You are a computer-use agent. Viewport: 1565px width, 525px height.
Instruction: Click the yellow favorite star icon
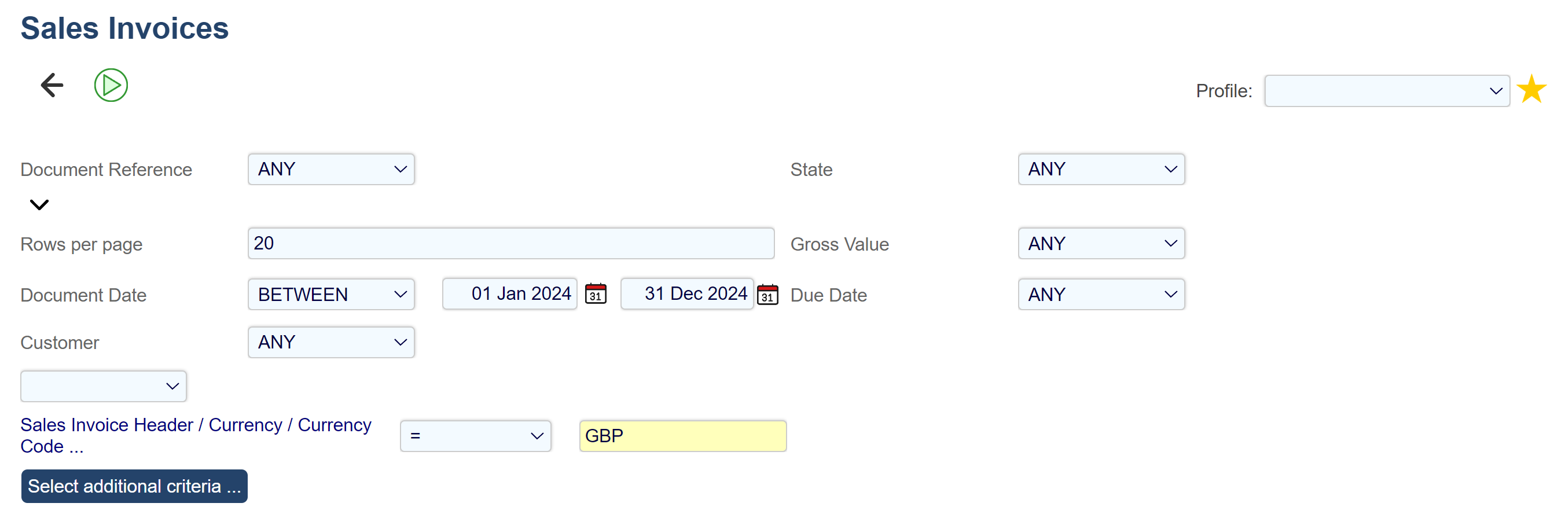(1531, 90)
